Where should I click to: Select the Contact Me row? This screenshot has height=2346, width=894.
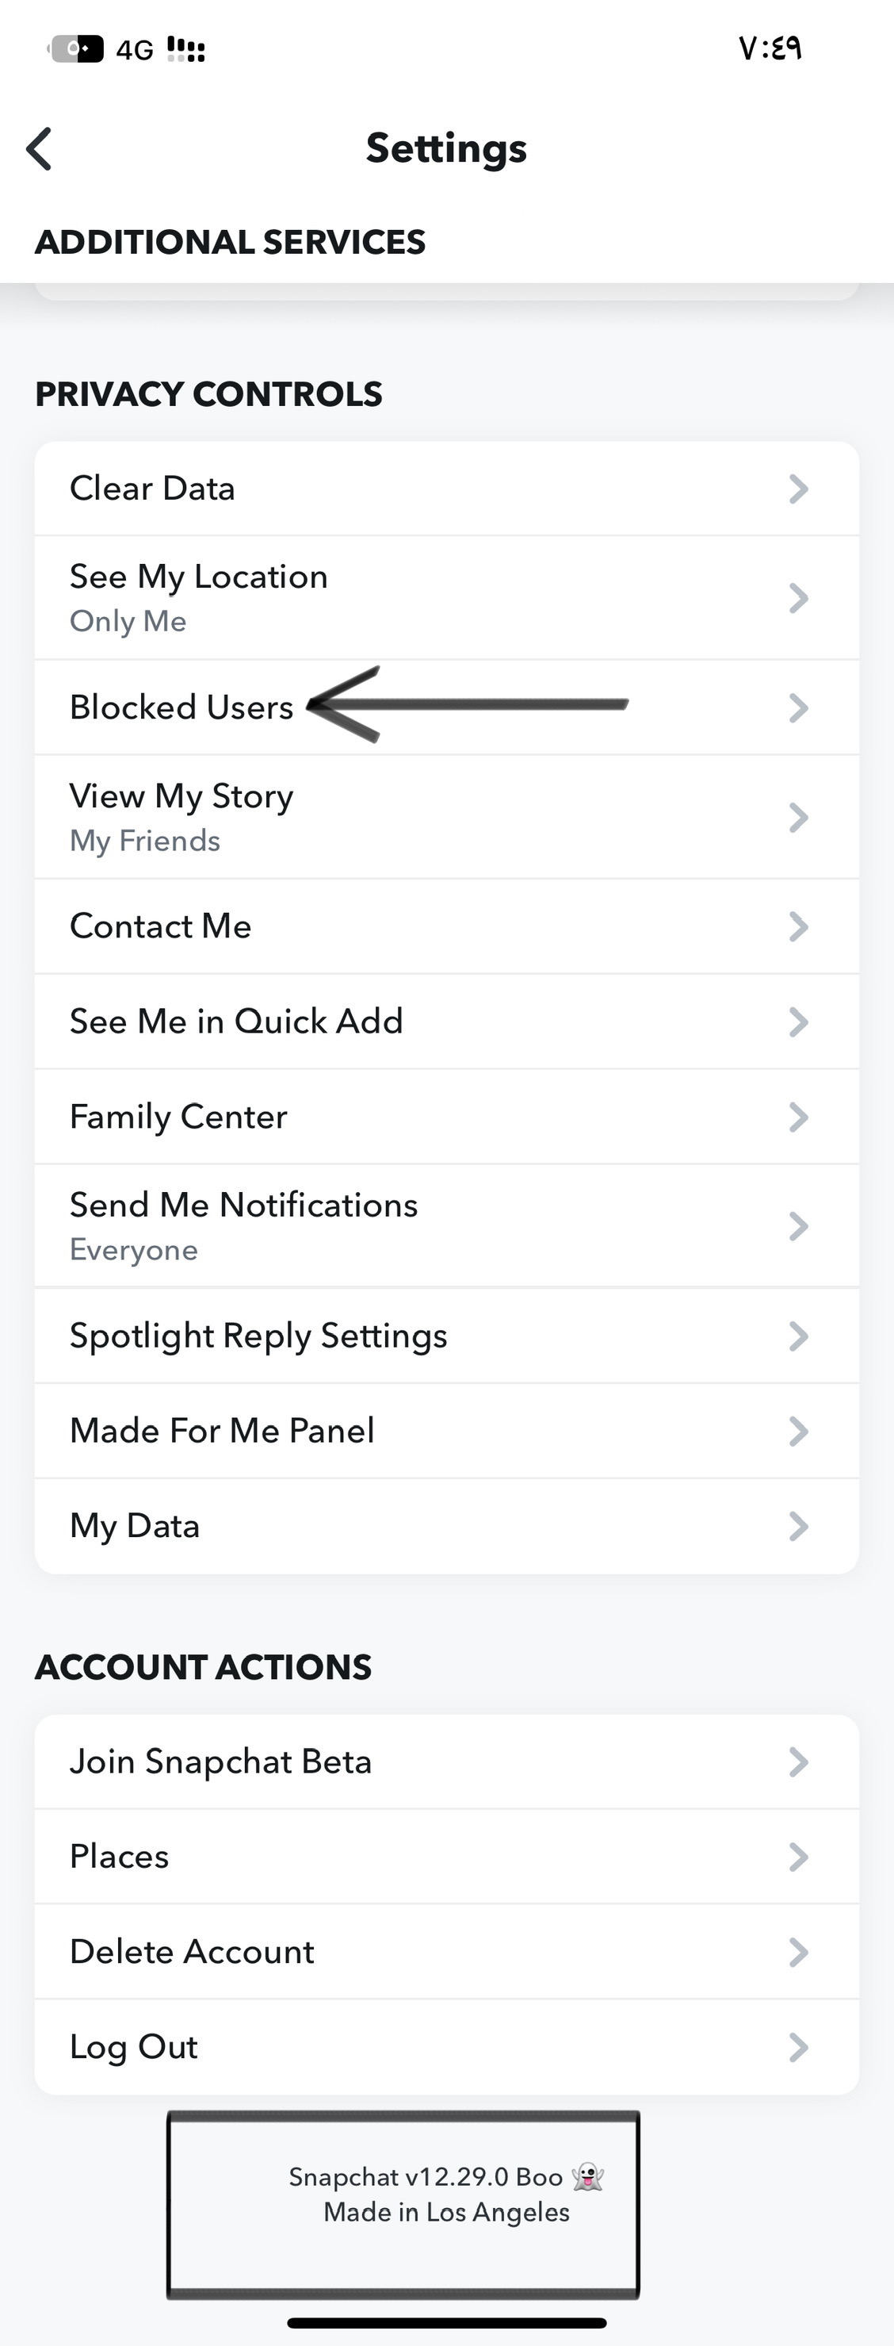447,927
